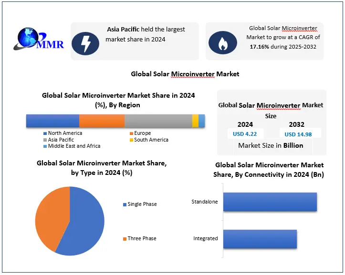Click the Global Solar Microinverter Market title

point(185,74)
